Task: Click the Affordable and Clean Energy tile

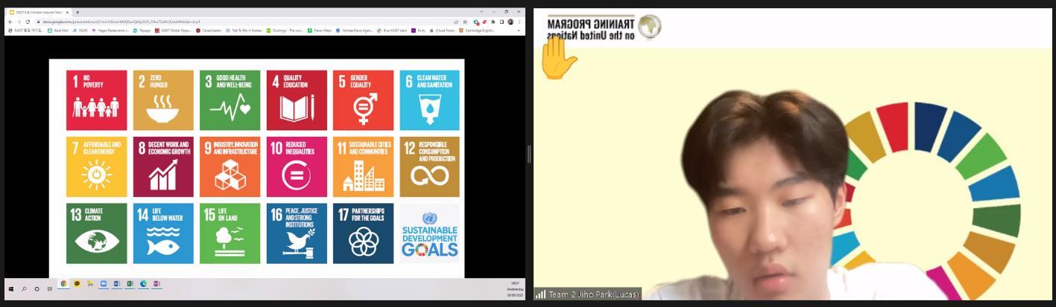Action: [x=96, y=167]
